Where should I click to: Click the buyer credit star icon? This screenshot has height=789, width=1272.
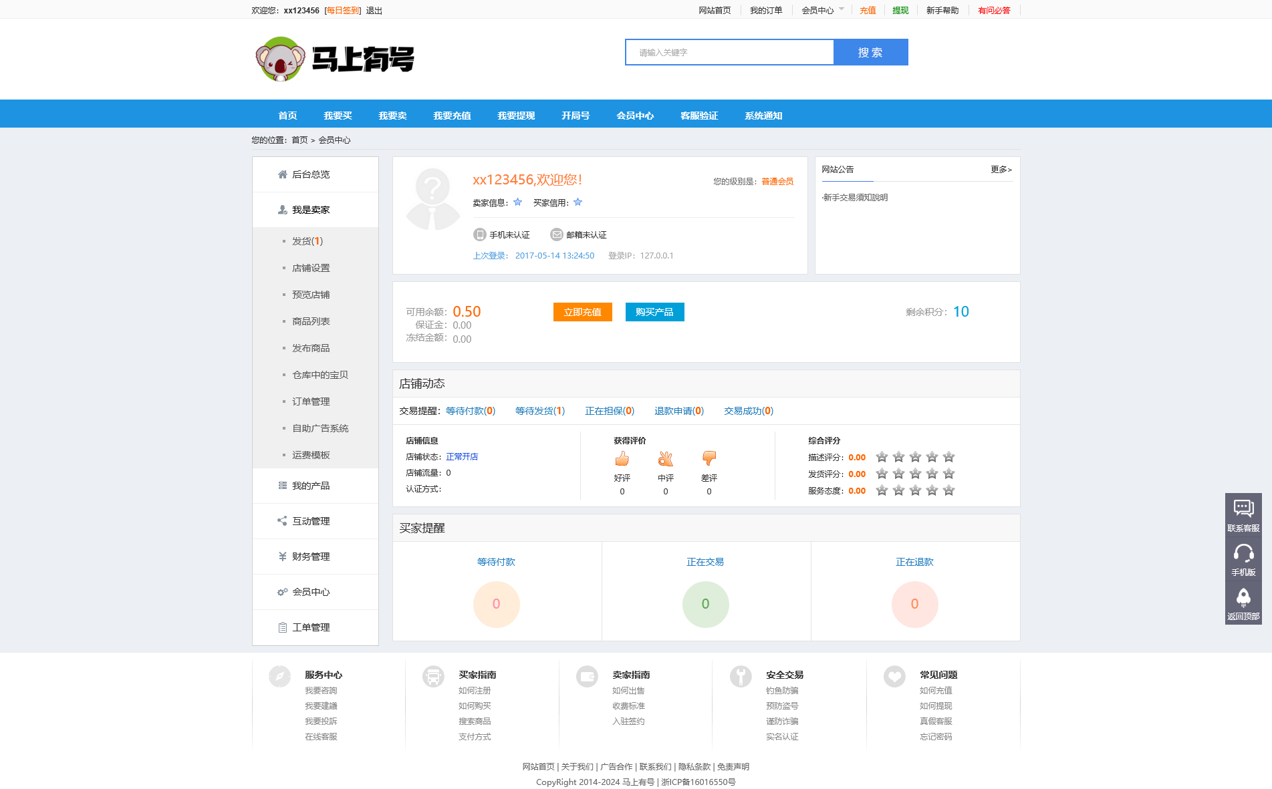pyautogui.click(x=578, y=202)
